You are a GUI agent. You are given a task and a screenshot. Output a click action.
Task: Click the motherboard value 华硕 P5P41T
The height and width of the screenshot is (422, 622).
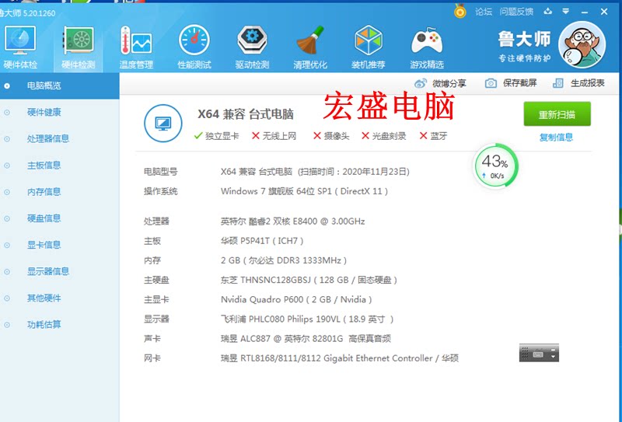262,241
